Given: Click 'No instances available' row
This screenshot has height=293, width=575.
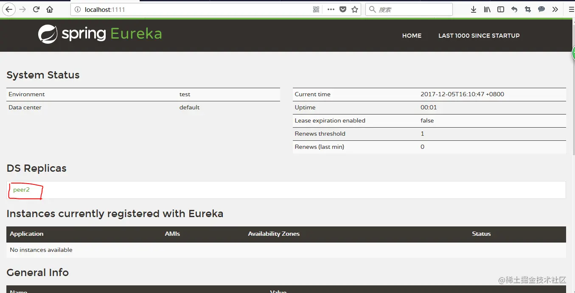Looking at the screenshot, I should 286,250.
